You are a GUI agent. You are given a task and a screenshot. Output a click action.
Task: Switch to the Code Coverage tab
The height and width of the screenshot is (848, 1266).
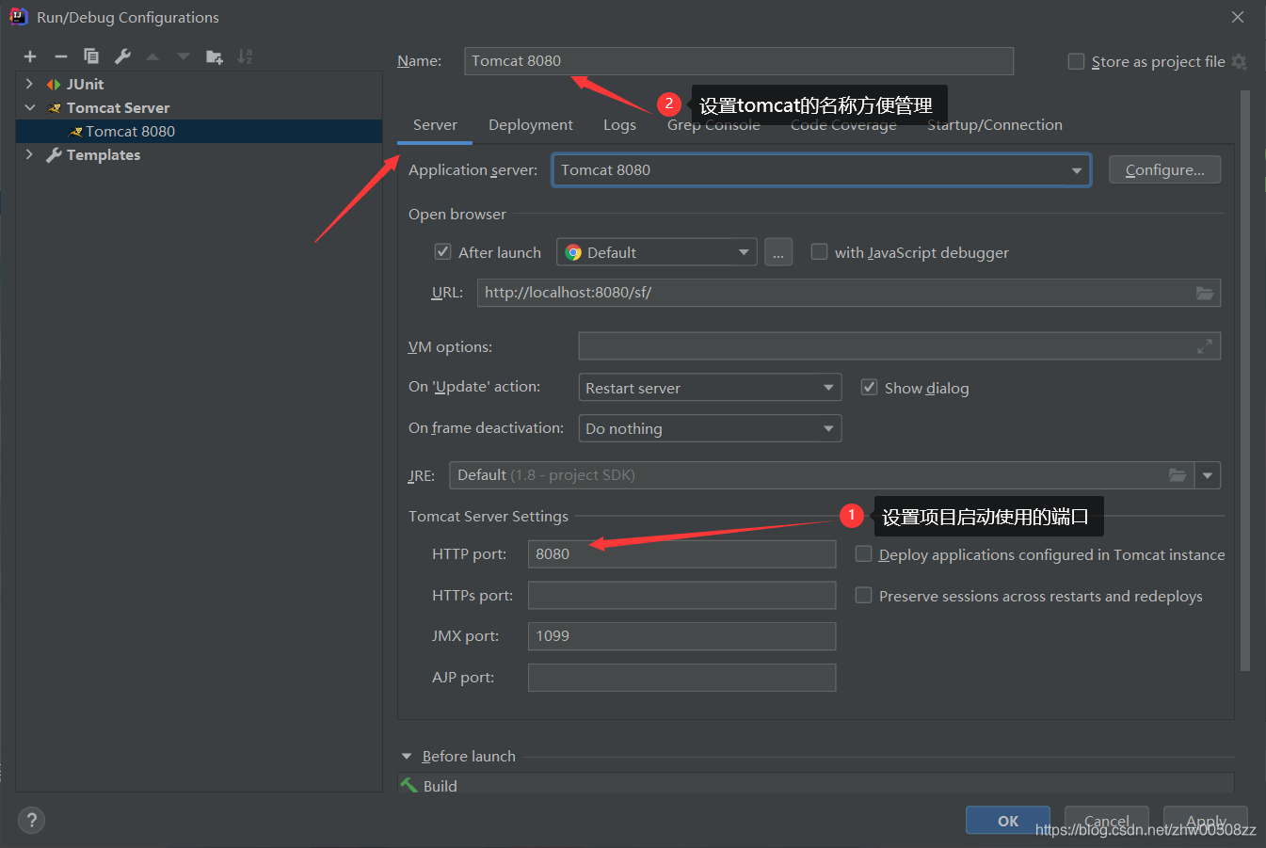pyautogui.click(x=843, y=125)
